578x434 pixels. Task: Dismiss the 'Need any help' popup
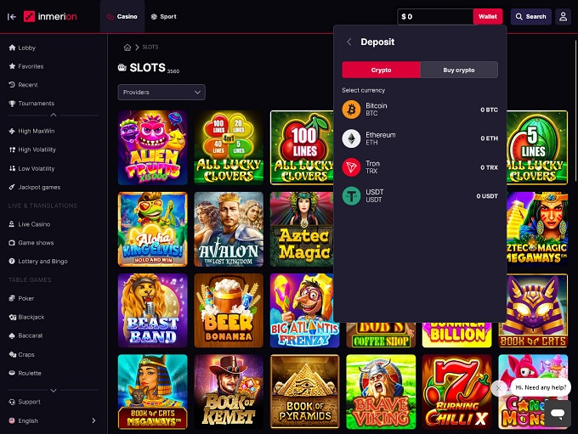click(498, 388)
